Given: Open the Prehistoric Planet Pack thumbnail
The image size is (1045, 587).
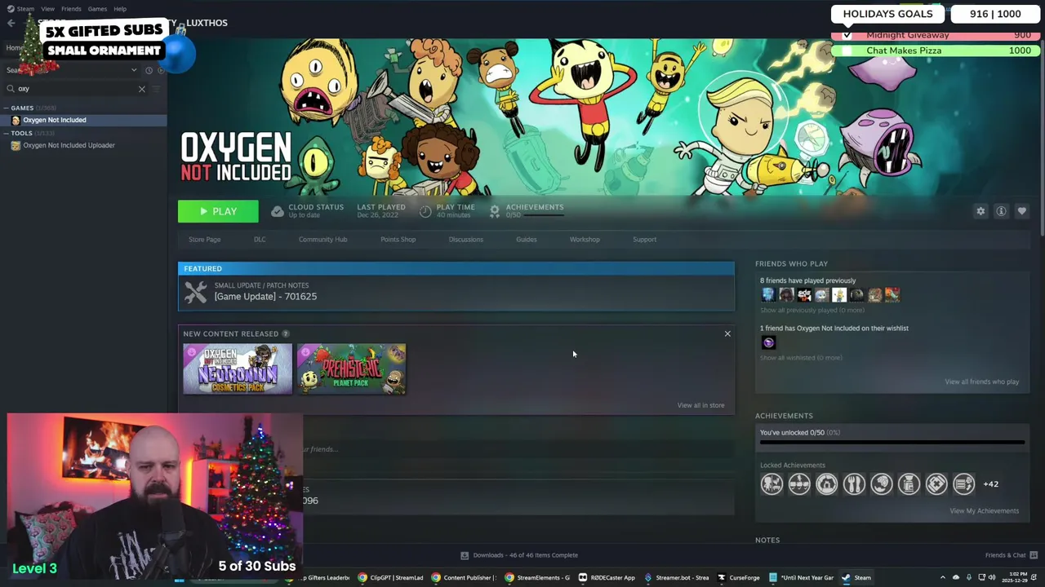Looking at the screenshot, I should [x=351, y=369].
